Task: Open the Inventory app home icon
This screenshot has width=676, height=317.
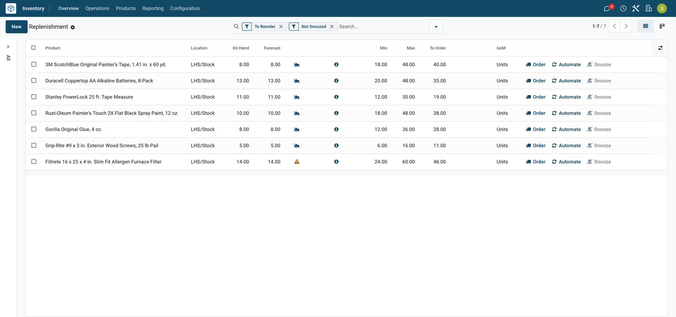Action: coord(11,8)
